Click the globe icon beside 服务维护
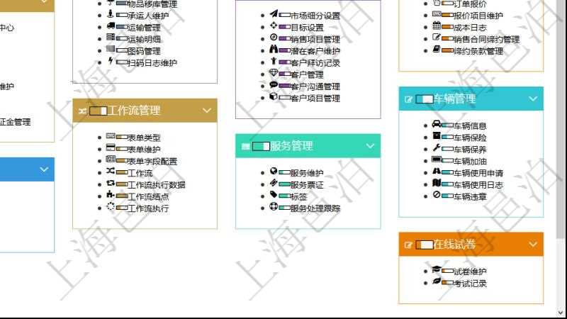Screen dimensions: 567x319 pyautogui.click(x=274, y=171)
